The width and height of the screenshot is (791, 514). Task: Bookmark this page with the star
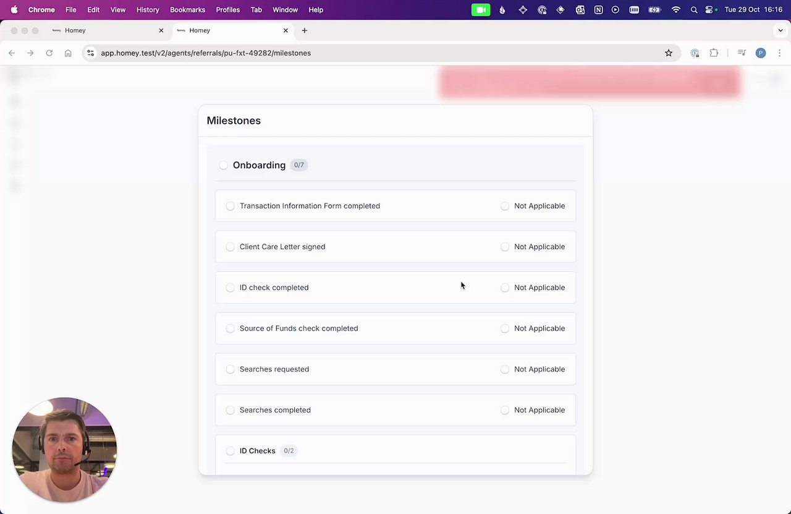(669, 53)
